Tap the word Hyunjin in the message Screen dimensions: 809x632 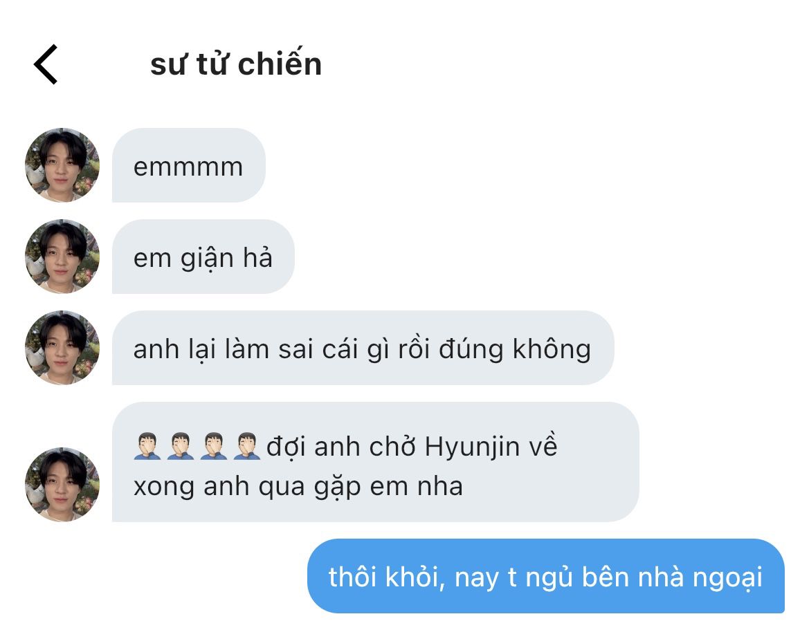(471, 447)
